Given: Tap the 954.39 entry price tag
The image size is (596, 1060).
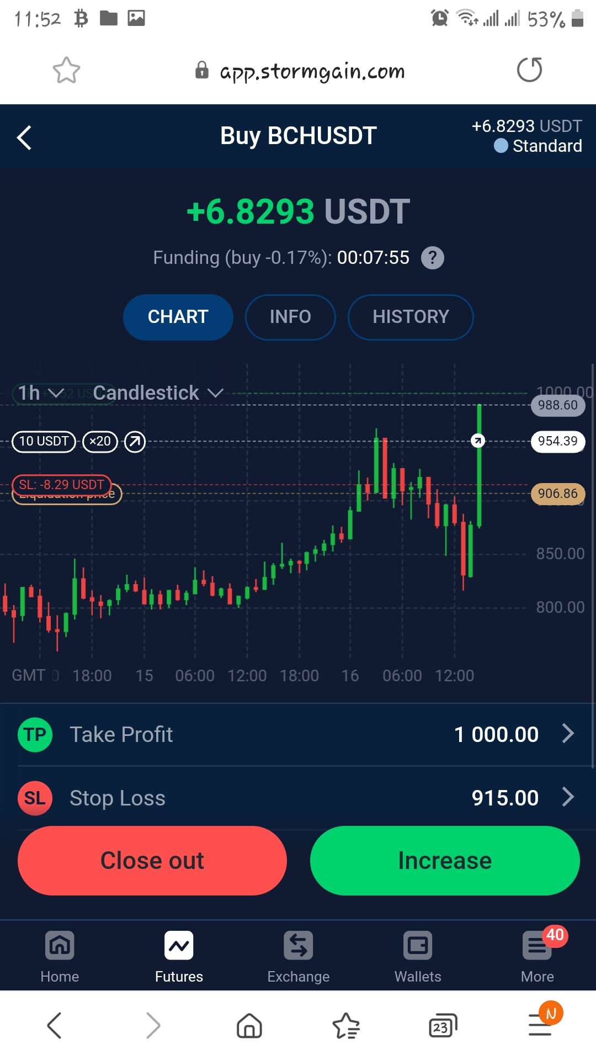Looking at the screenshot, I should pyautogui.click(x=558, y=441).
